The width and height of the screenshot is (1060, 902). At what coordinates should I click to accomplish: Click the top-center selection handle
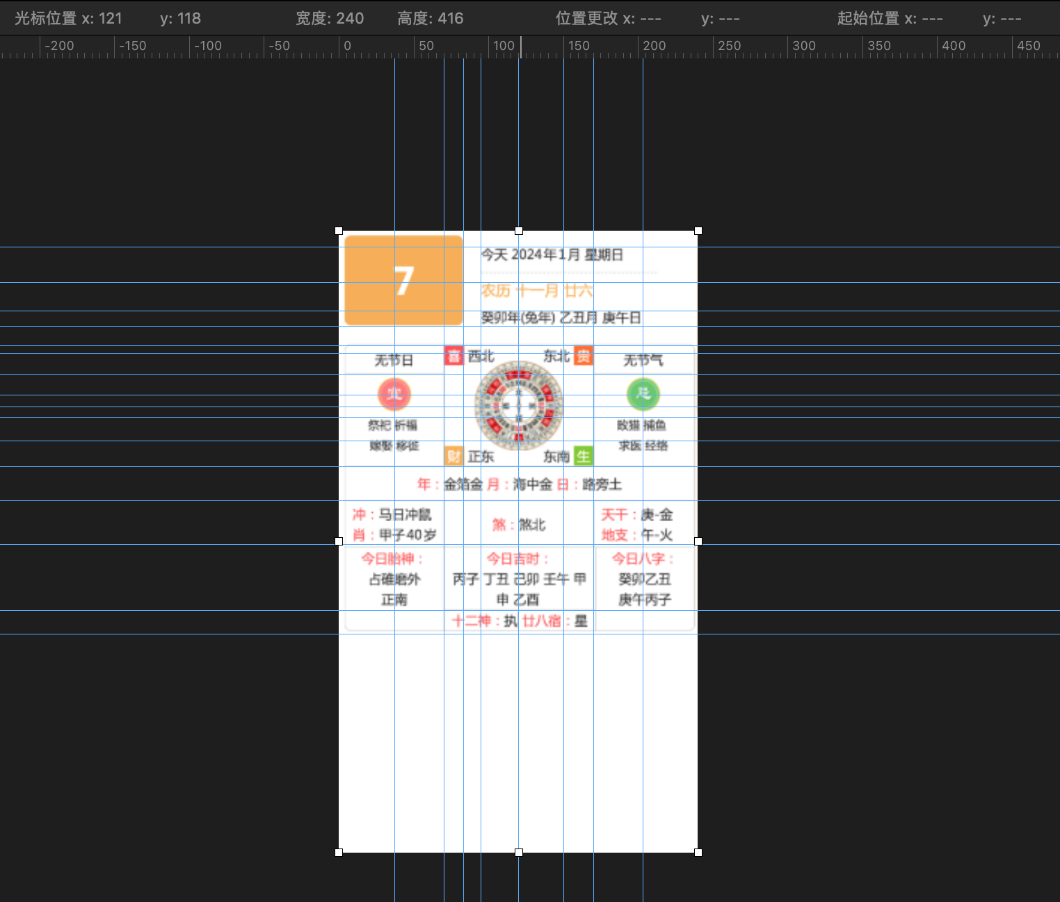(518, 231)
